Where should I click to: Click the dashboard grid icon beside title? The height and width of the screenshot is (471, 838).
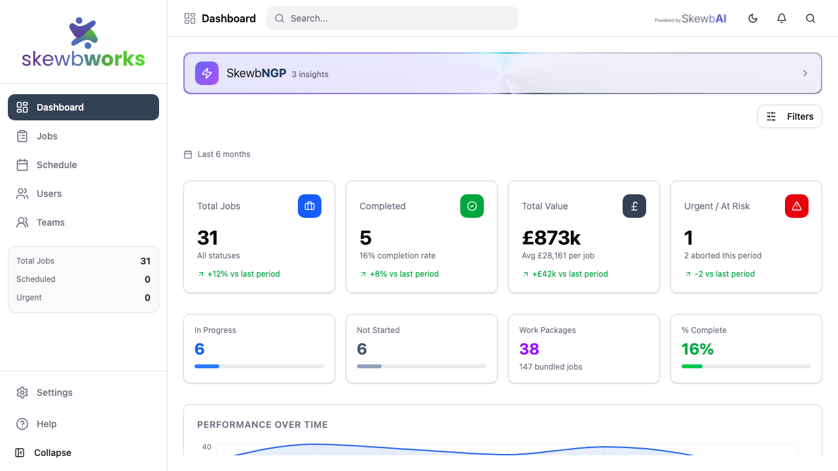pyautogui.click(x=190, y=18)
